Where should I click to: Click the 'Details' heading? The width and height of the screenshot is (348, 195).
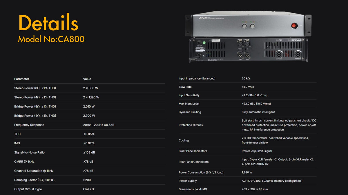[48, 22]
